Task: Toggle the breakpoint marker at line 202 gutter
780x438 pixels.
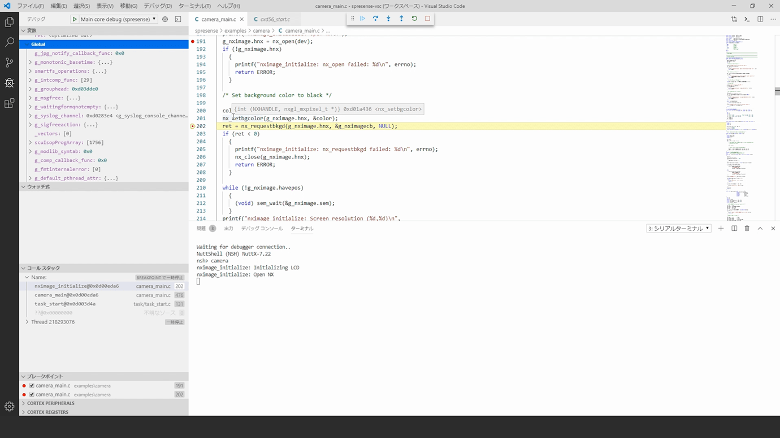Action: (193, 126)
